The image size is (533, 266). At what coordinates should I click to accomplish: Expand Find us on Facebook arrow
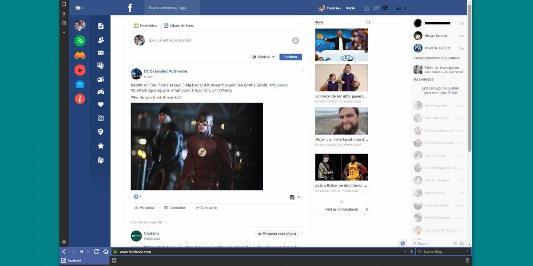(366, 209)
